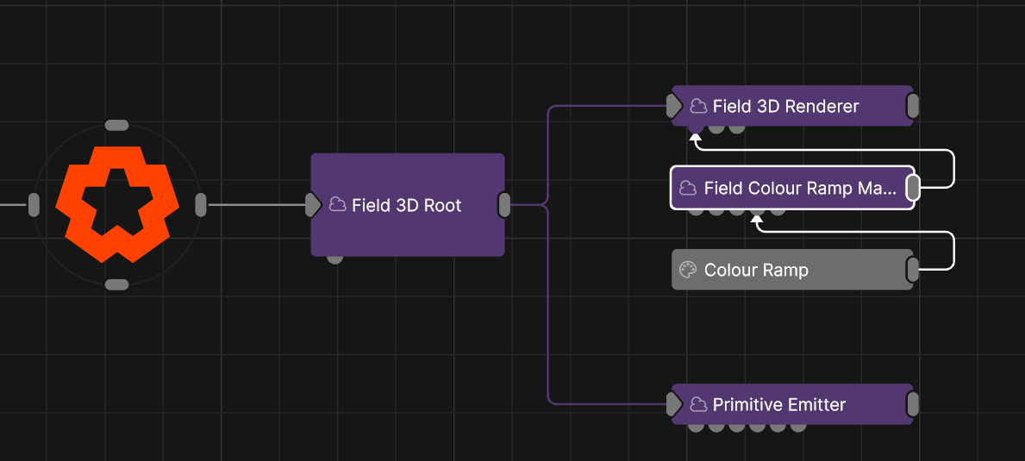This screenshot has height=461, width=1025.
Task: Click the orange Notch root node logo
Action: pos(116,204)
